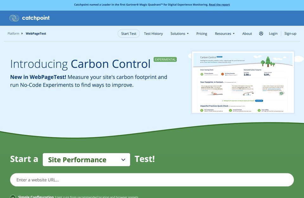
Task: Click the EXPERIMENTAL badge
Action: [165, 60]
